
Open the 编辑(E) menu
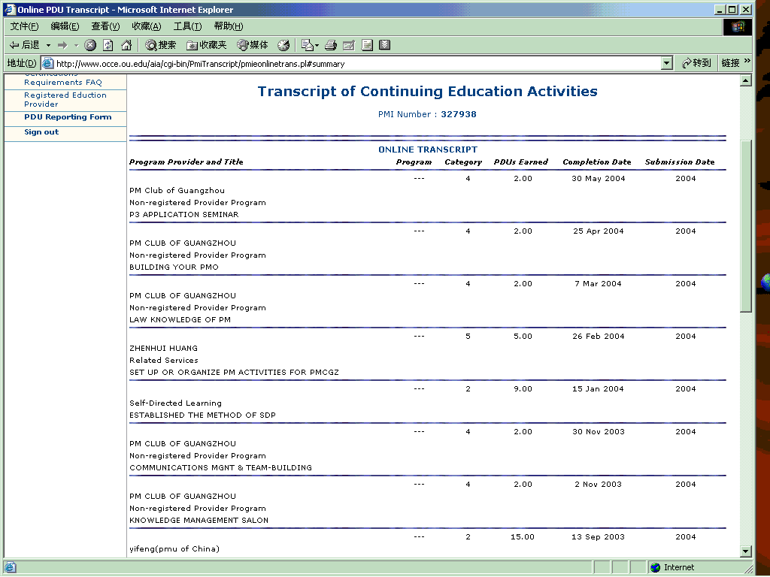65,26
